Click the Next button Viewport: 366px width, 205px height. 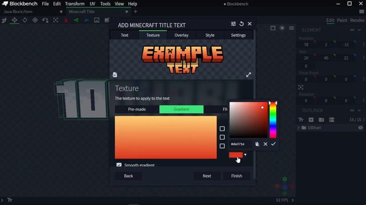click(207, 176)
